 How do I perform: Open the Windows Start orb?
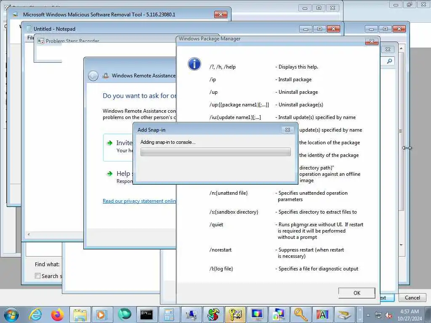click(11, 315)
